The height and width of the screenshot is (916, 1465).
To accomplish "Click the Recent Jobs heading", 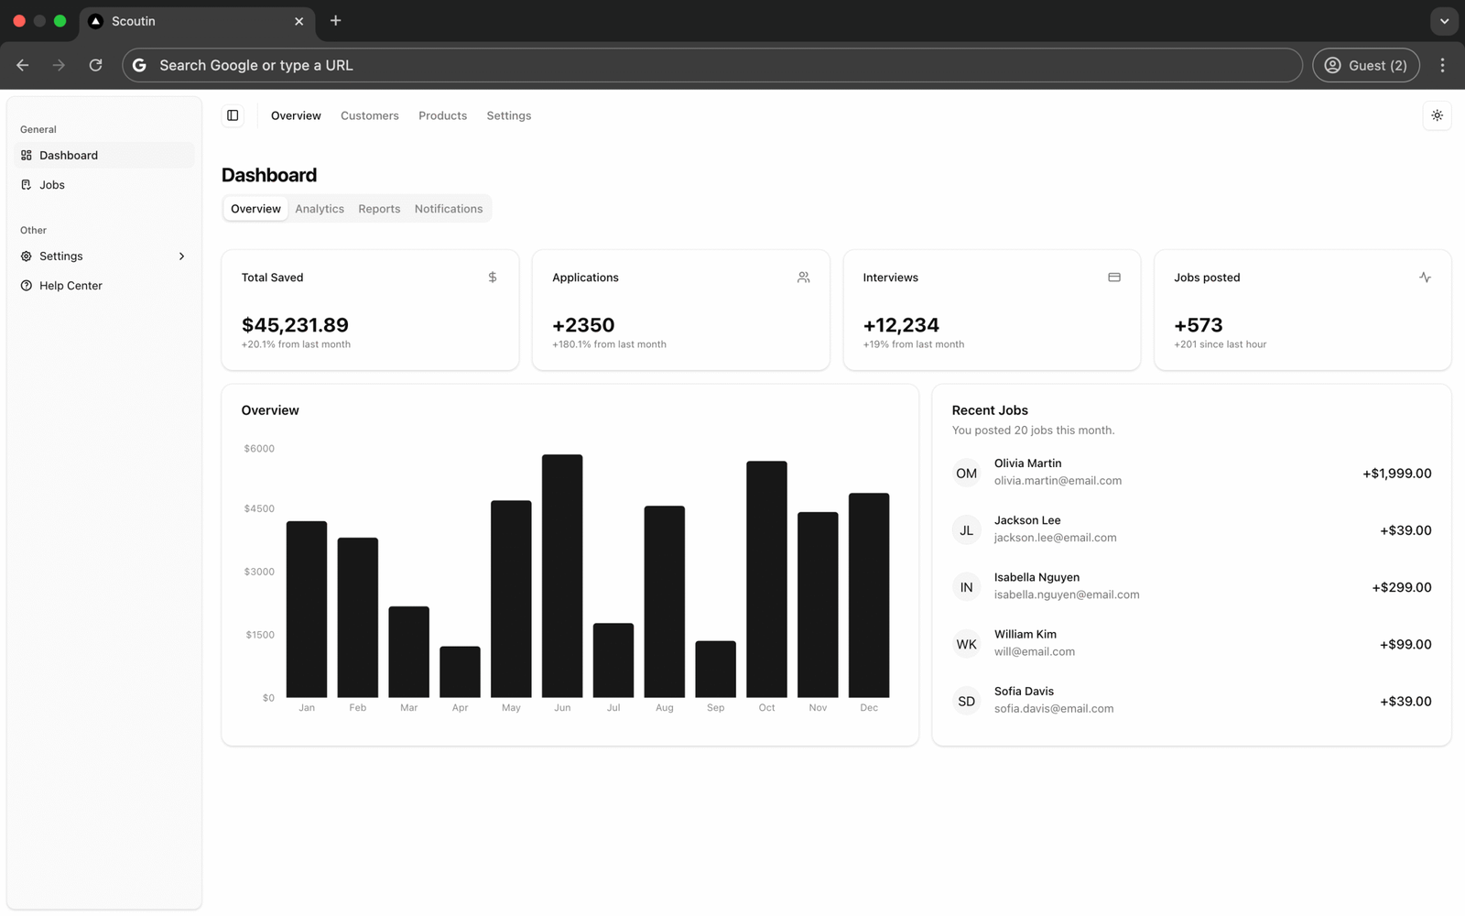I will click(x=990, y=410).
